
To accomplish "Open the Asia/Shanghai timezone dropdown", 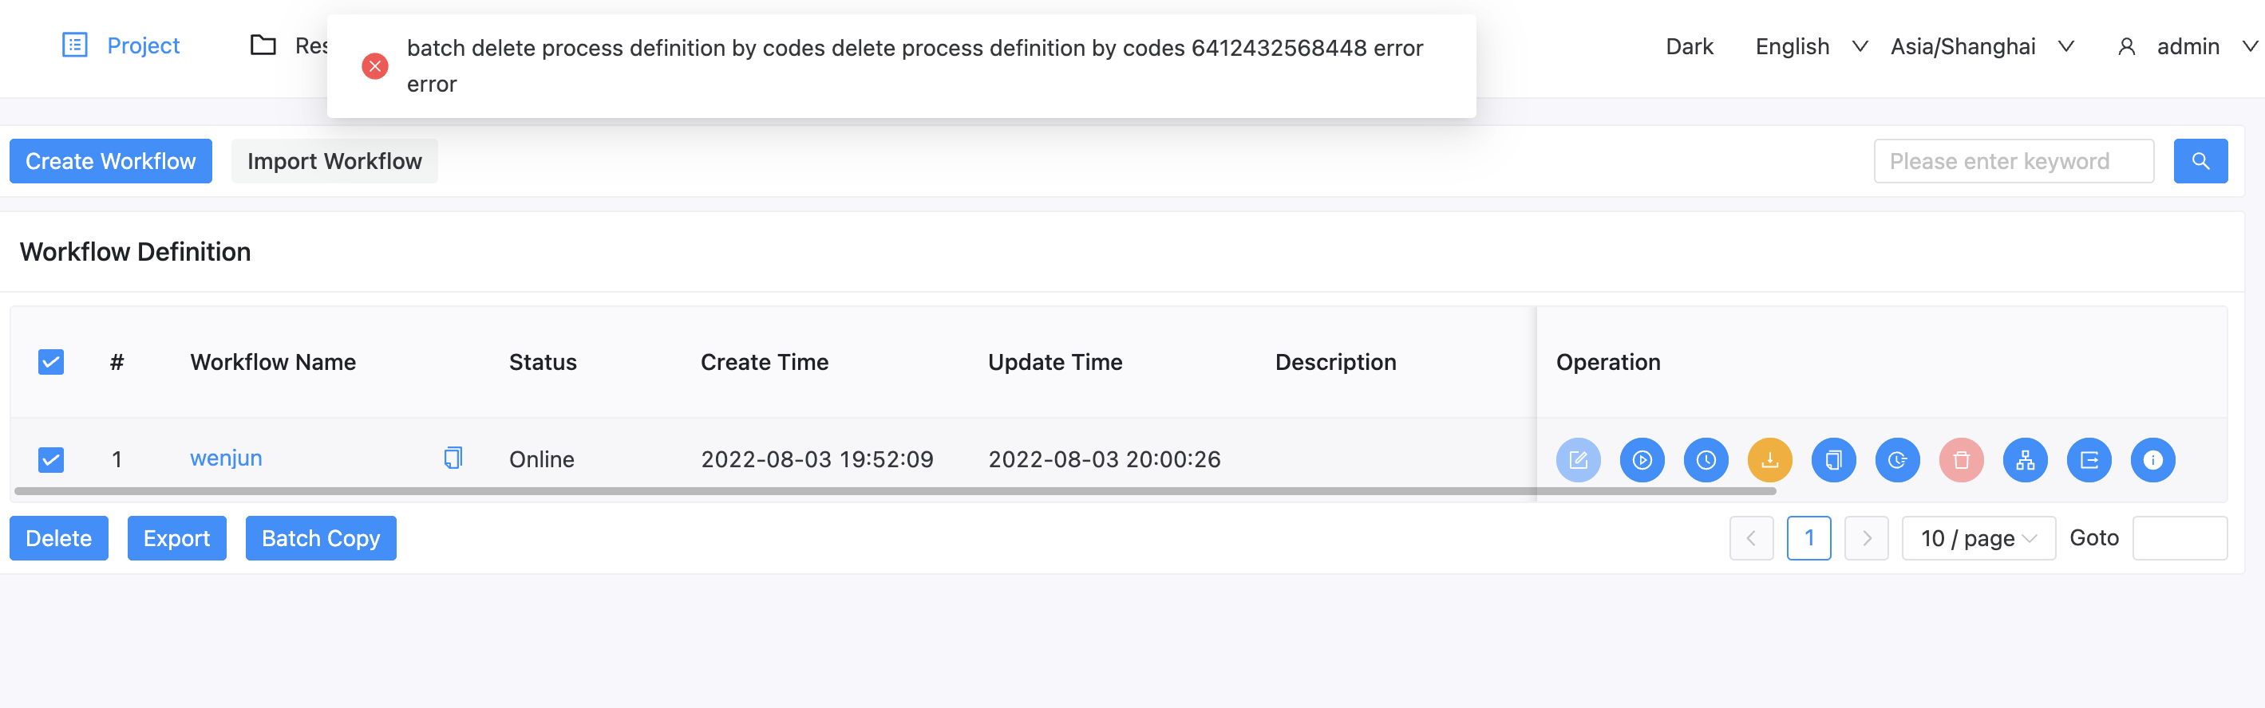I will 1980,45.
